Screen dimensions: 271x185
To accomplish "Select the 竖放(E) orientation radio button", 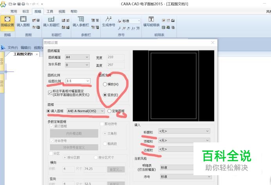I will pos(105,95).
